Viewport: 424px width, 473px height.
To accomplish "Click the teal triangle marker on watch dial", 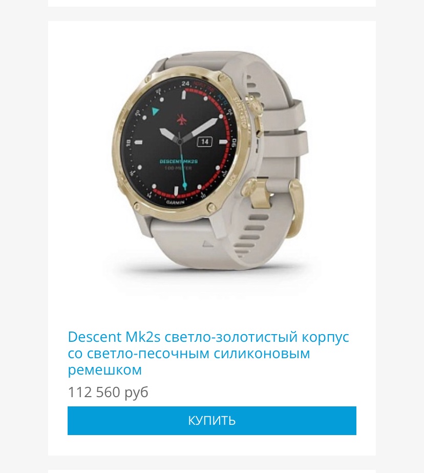I will (155, 111).
